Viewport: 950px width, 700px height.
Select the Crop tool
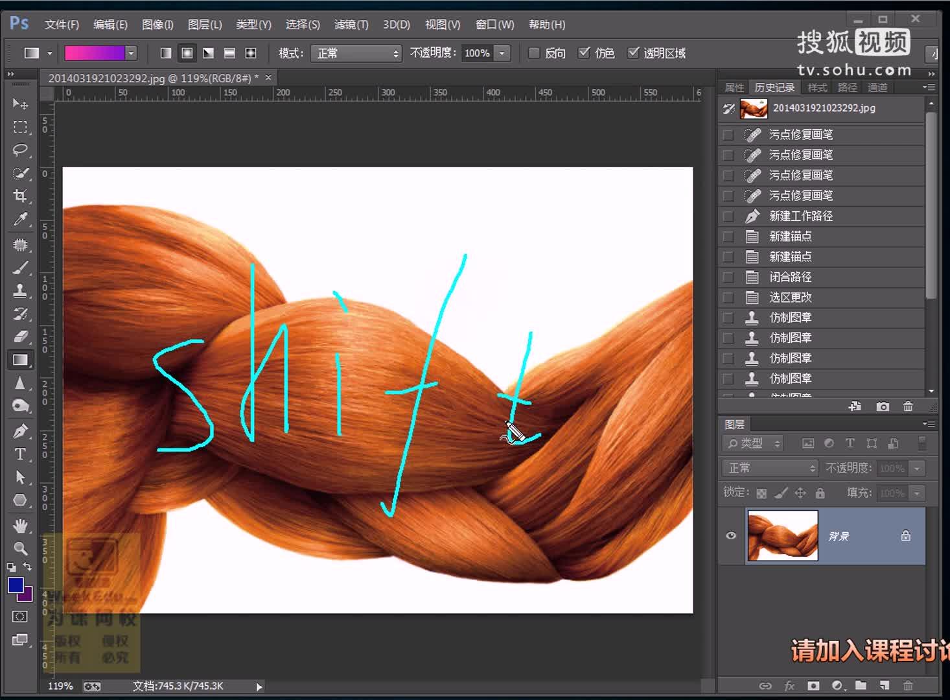pos(21,196)
